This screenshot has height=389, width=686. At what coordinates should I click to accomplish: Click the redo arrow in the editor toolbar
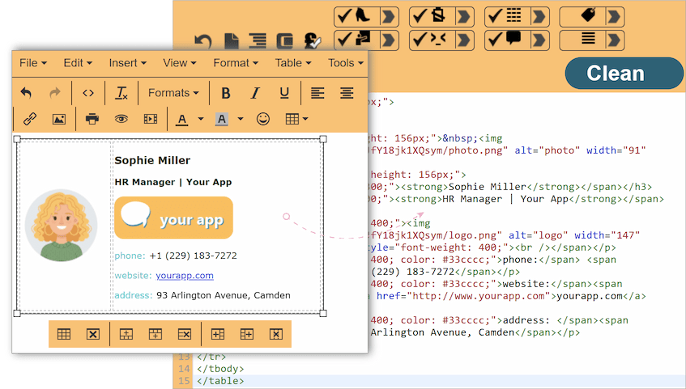point(55,93)
